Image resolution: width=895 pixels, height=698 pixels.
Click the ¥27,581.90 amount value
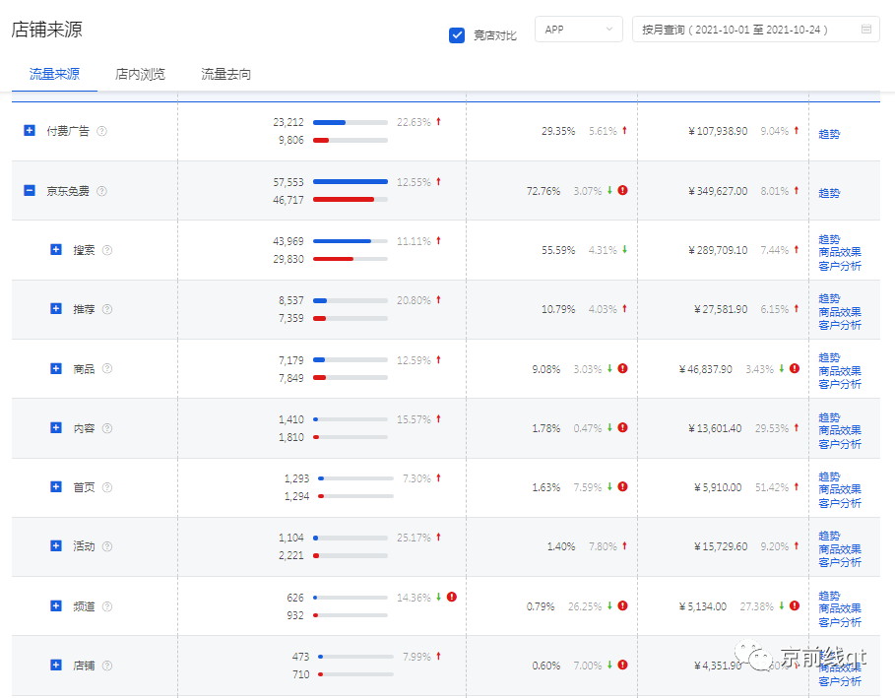pos(721,309)
